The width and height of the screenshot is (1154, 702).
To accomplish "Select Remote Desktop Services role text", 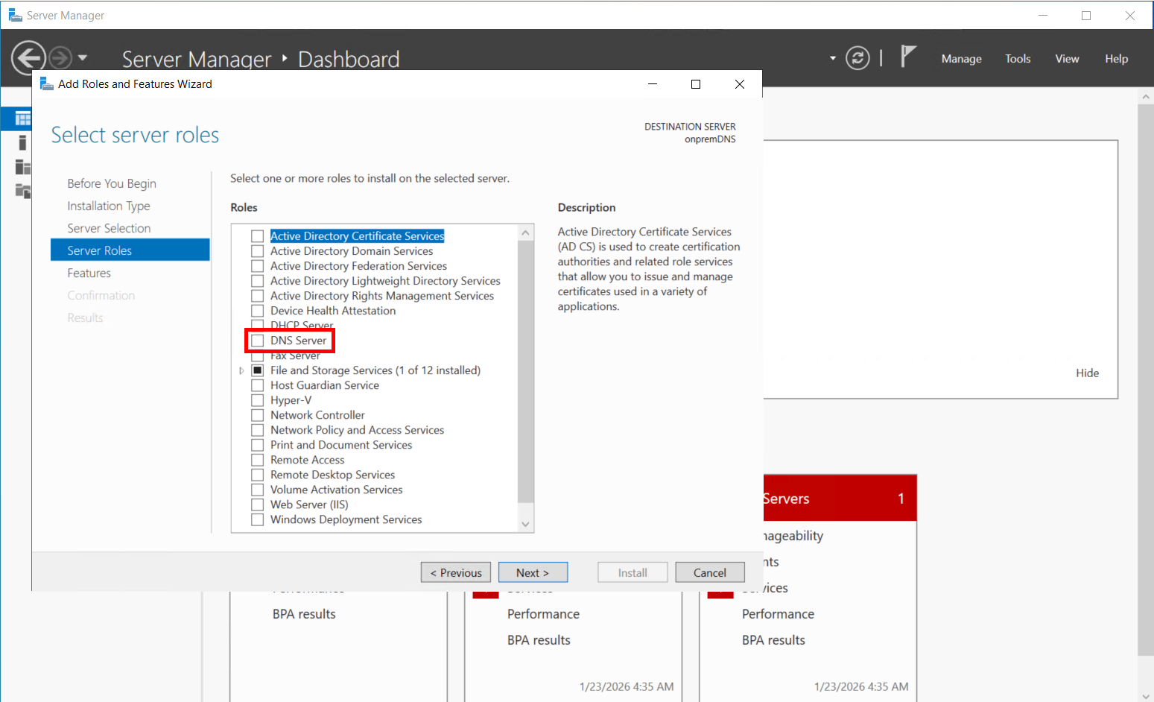I will click(332, 475).
